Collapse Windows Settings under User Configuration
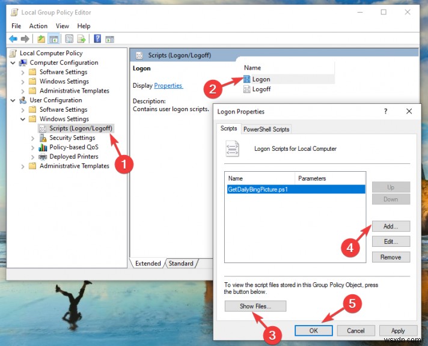 pos(23,120)
